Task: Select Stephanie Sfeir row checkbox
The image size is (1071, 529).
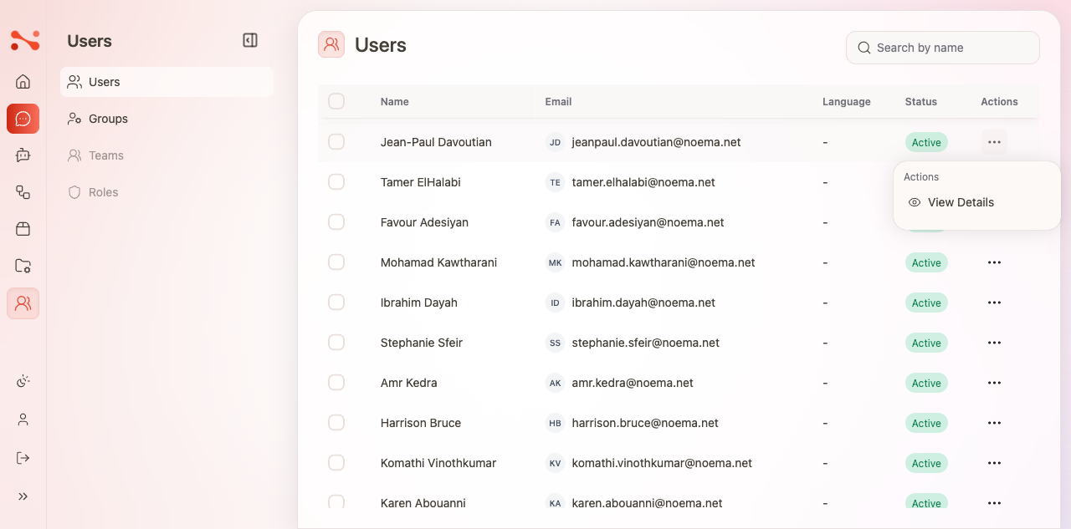Action: pyautogui.click(x=336, y=343)
